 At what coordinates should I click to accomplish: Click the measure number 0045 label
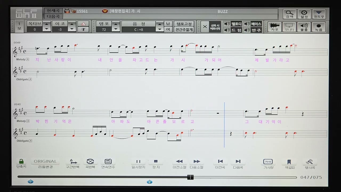17,104
